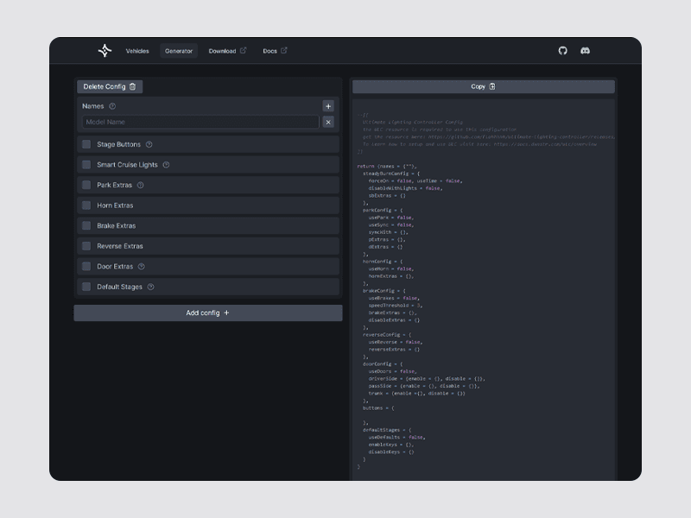691x518 pixels.
Task: Toggle the Horn Extras checkbox
Action: tap(86, 205)
